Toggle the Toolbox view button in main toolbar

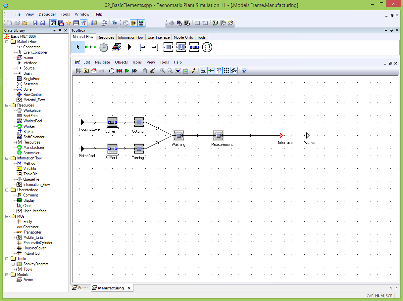(83, 23)
